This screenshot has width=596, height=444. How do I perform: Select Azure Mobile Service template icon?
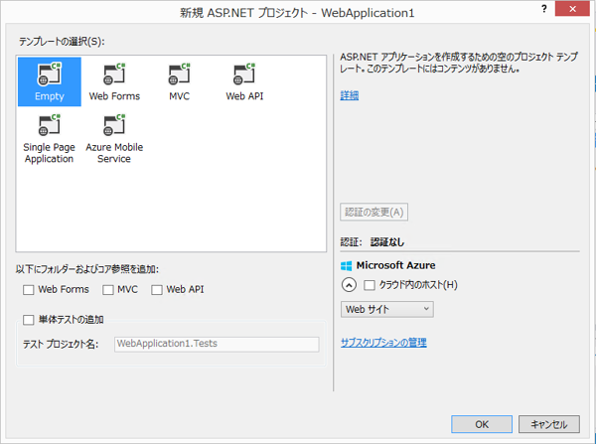click(114, 126)
